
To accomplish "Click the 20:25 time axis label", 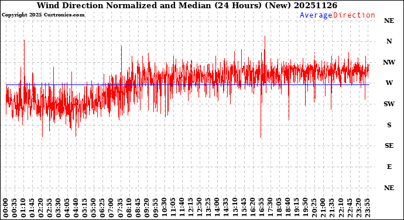I will tap(314, 208).
